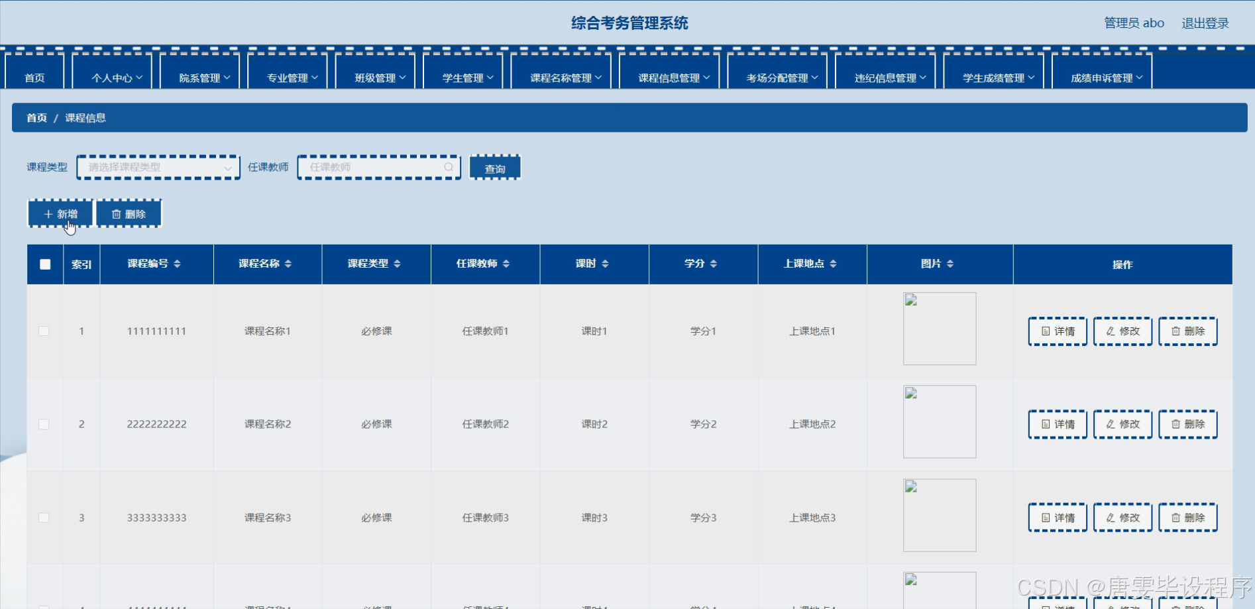Click the bulk 删除 button above table
The width and height of the screenshot is (1255, 609).
(129, 213)
